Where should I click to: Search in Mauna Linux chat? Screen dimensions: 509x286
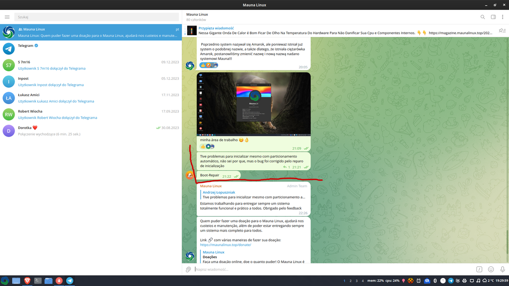point(483,17)
